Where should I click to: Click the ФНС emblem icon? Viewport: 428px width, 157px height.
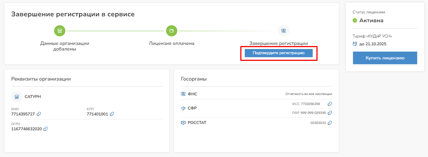183,94
